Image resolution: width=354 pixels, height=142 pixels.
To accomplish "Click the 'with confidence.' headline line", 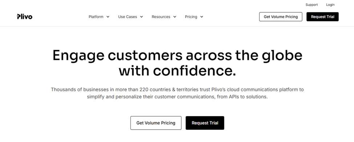I will click(177, 71).
